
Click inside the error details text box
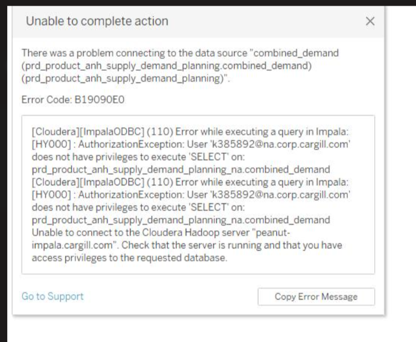coord(198,194)
